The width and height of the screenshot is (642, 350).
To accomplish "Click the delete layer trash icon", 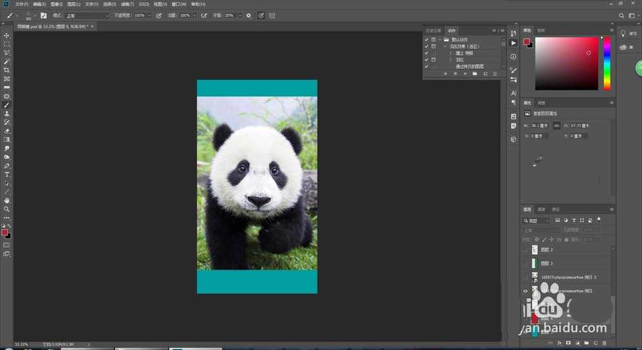I will [605, 343].
